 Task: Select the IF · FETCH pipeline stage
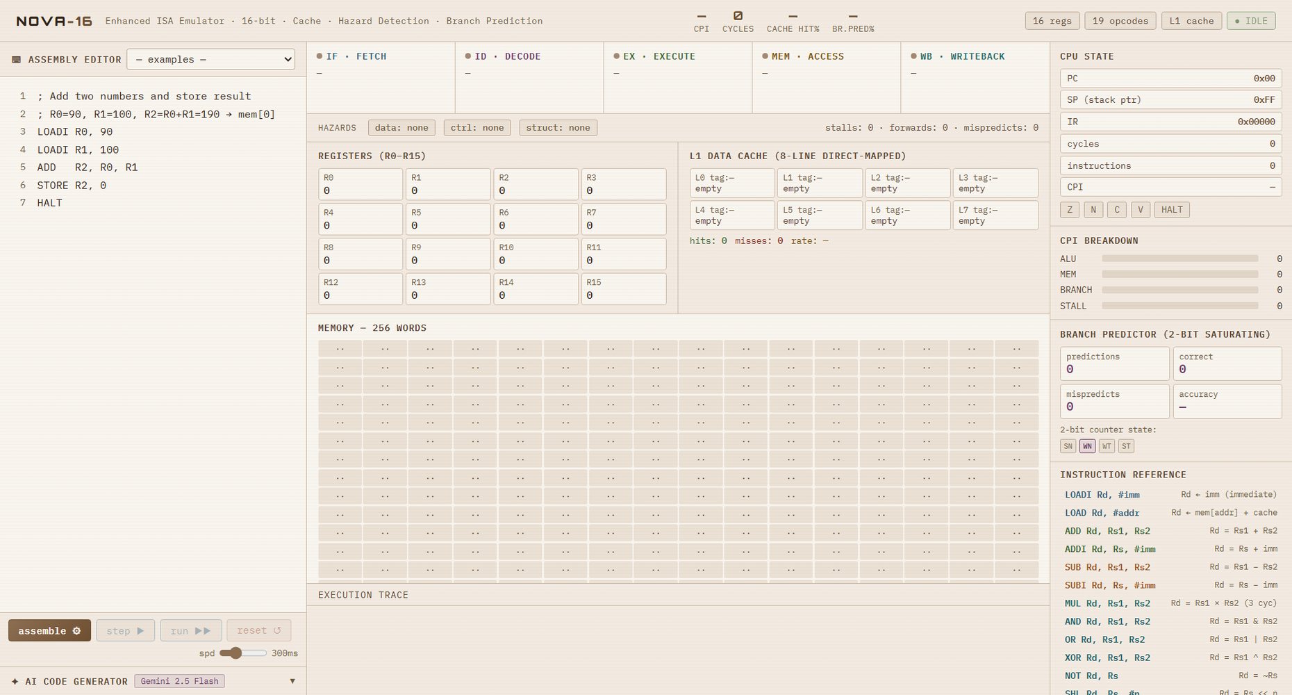coord(381,77)
